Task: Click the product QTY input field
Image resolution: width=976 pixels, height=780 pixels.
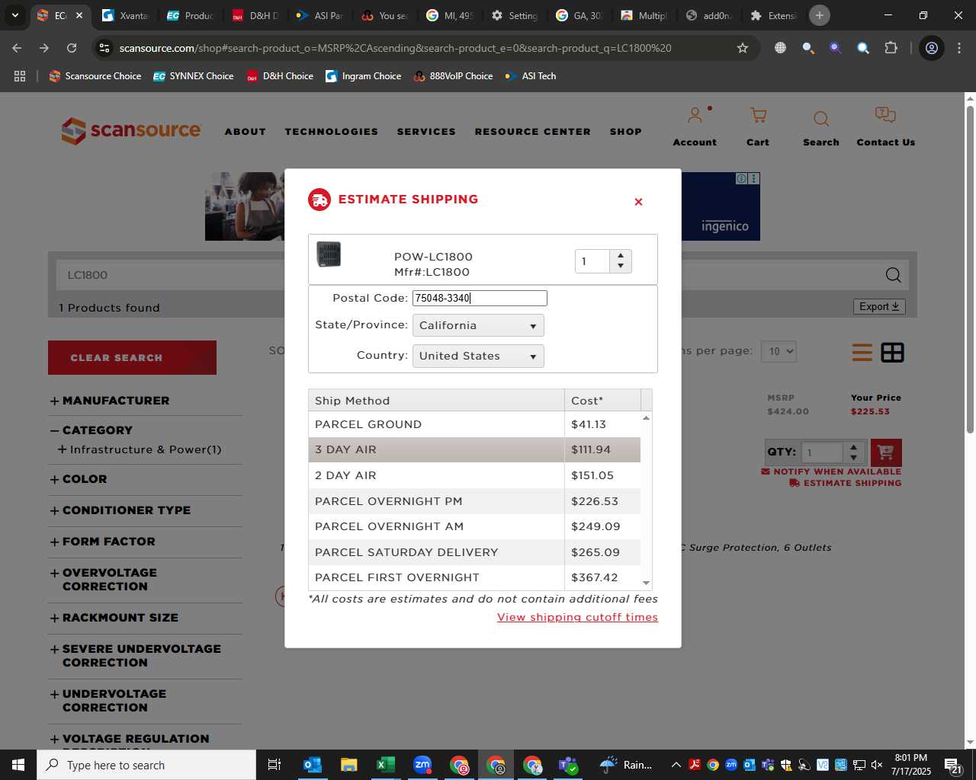Action: tap(823, 452)
